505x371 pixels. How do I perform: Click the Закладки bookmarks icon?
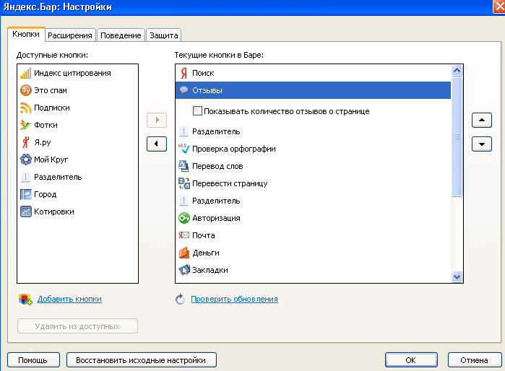click(184, 270)
